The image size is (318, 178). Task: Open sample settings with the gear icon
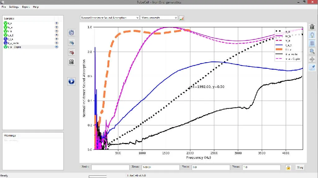click(71, 33)
